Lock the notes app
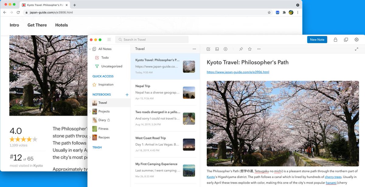Screen dimensions: 365x187 click(335, 40)
